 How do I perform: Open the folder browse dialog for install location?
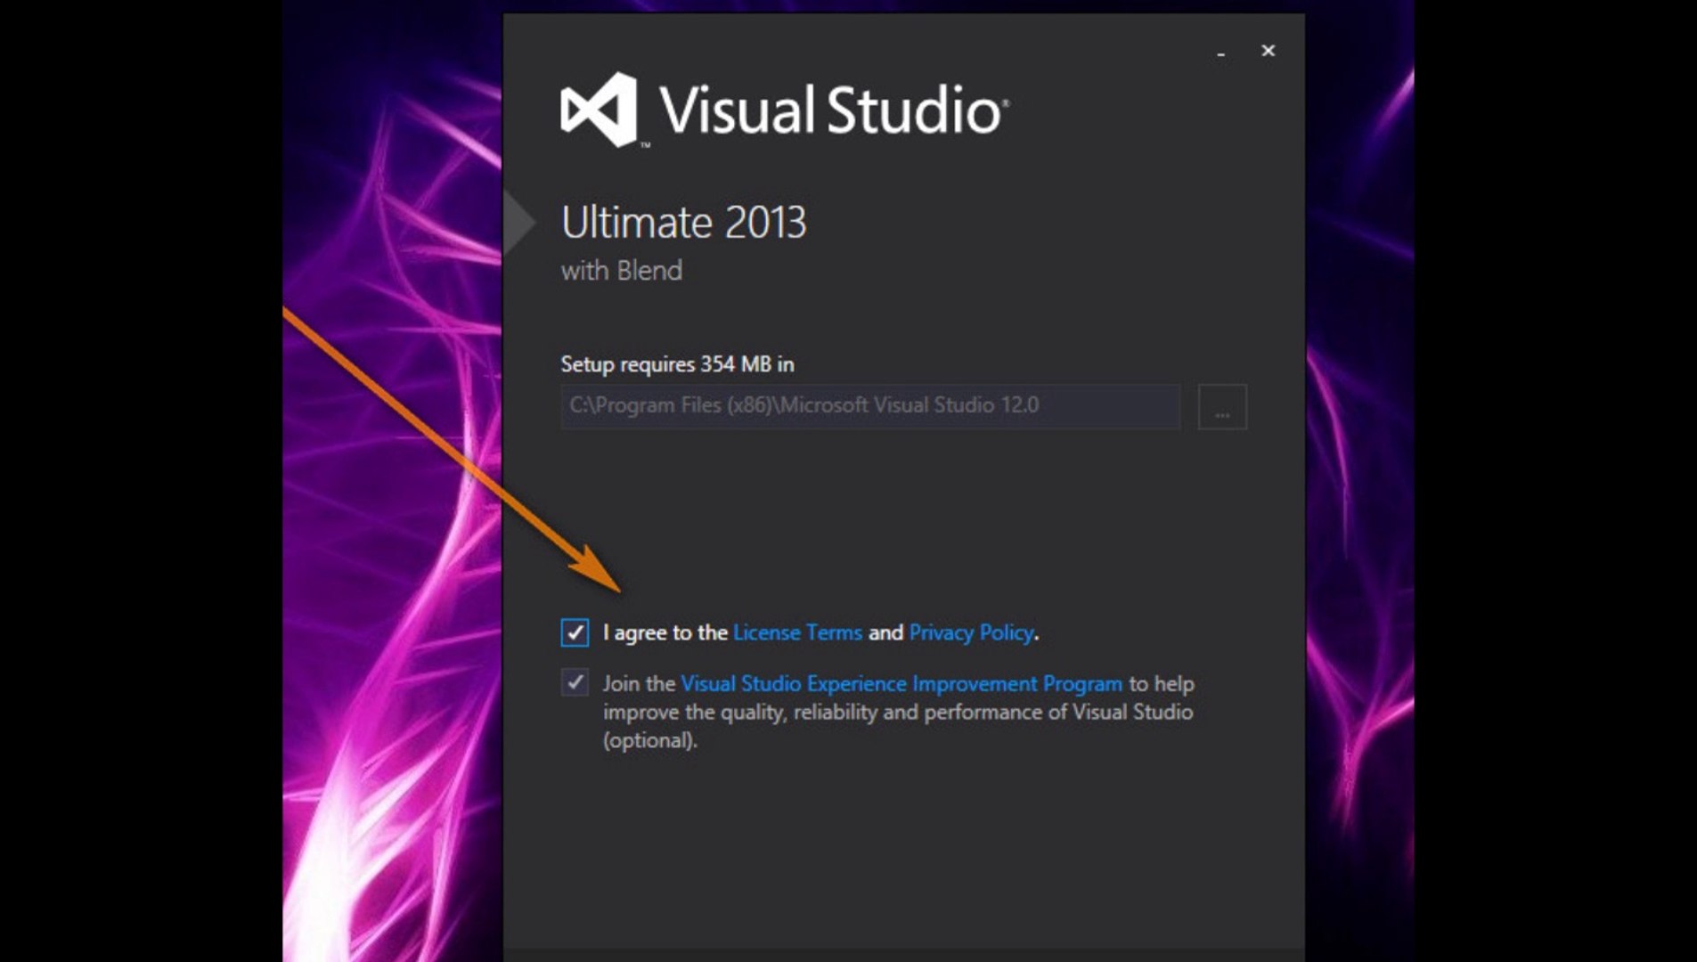click(1221, 406)
